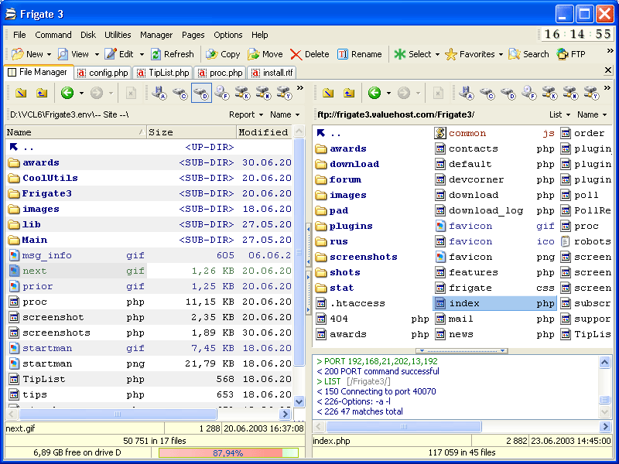Open left panel Name sort dropdown
The width and height of the screenshot is (619, 464).
pos(285,114)
